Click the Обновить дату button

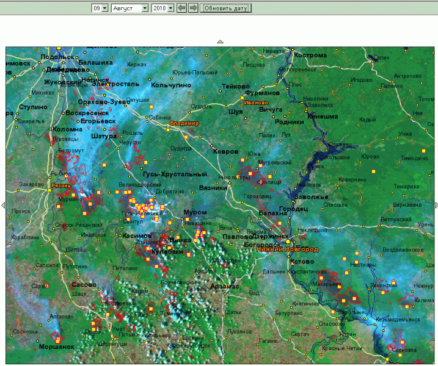click(x=225, y=8)
